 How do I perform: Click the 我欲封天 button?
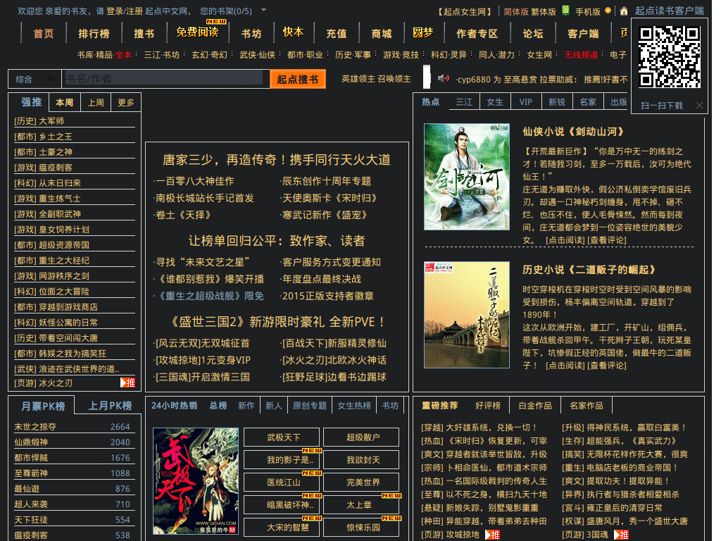(361, 459)
